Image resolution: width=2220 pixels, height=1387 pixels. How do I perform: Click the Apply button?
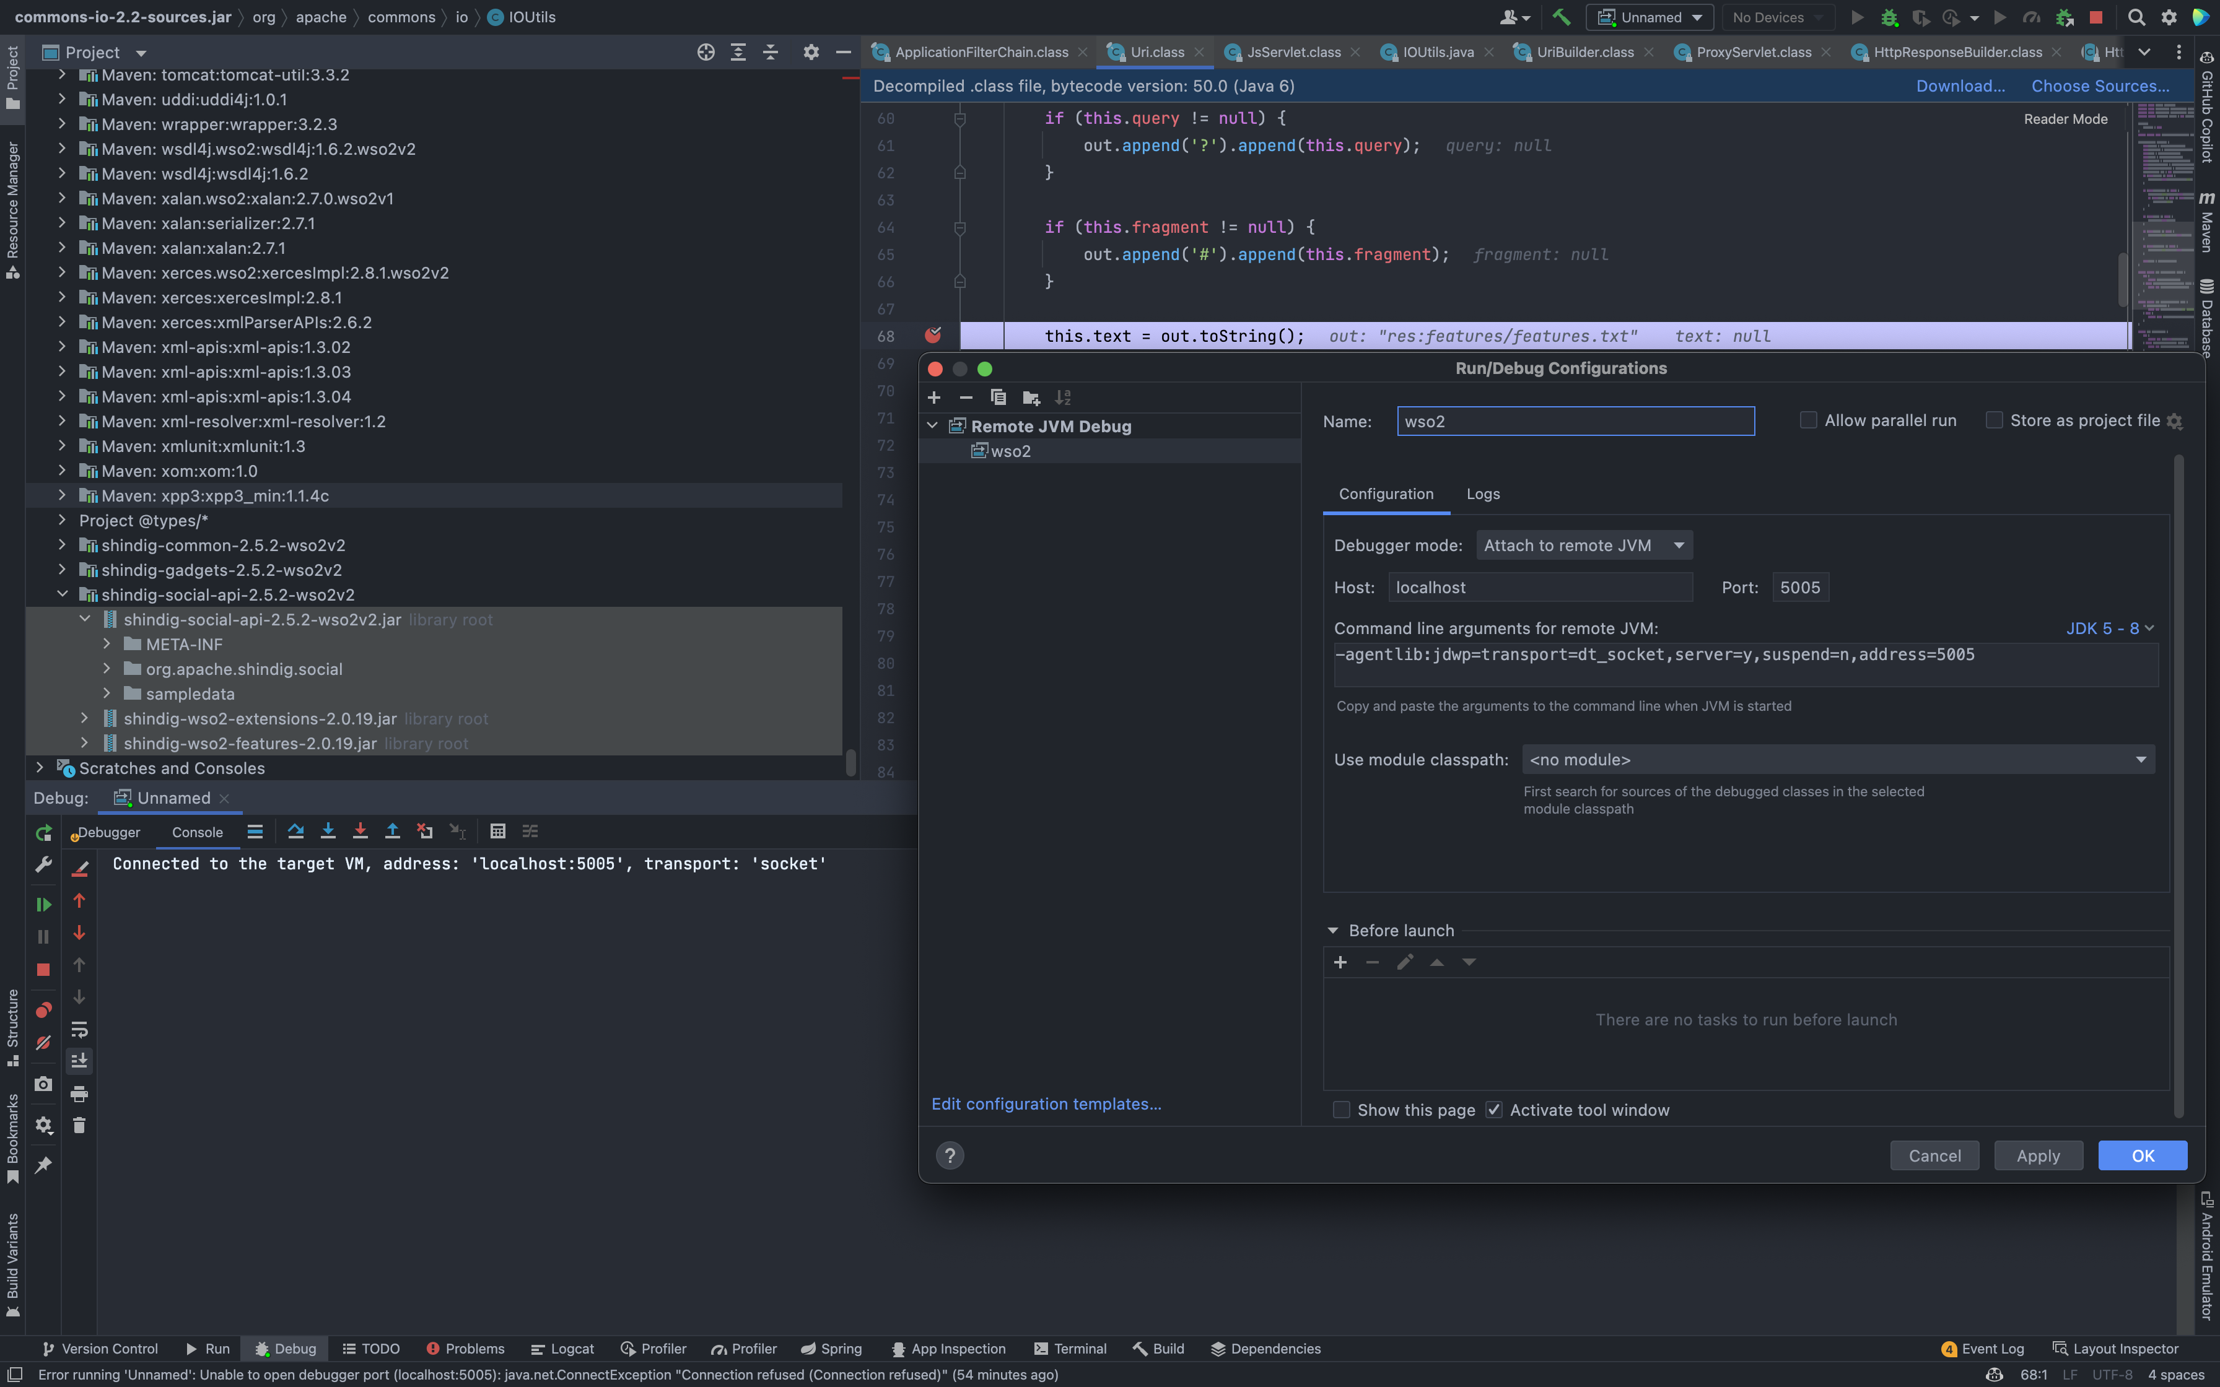click(x=2037, y=1156)
